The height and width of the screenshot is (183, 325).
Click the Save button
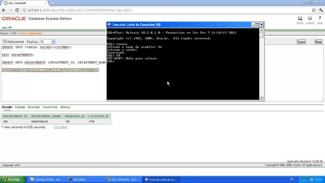pos(301,42)
